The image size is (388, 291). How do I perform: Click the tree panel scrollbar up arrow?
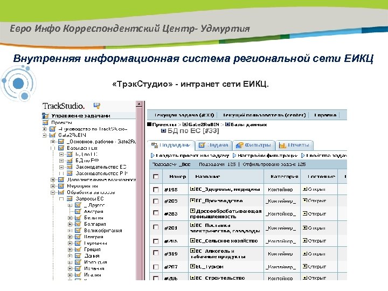(139, 104)
